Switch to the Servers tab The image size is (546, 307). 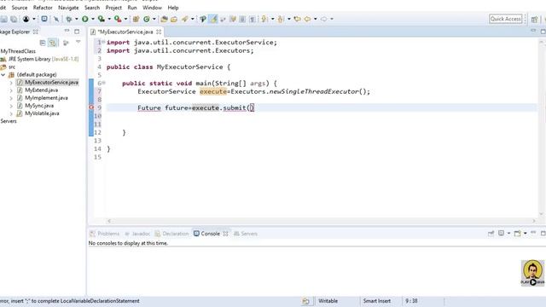tap(246, 234)
